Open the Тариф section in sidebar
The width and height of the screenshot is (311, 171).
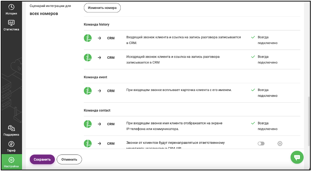(11, 146)
